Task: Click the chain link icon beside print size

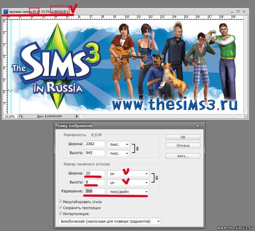Action: coord(157,178)
